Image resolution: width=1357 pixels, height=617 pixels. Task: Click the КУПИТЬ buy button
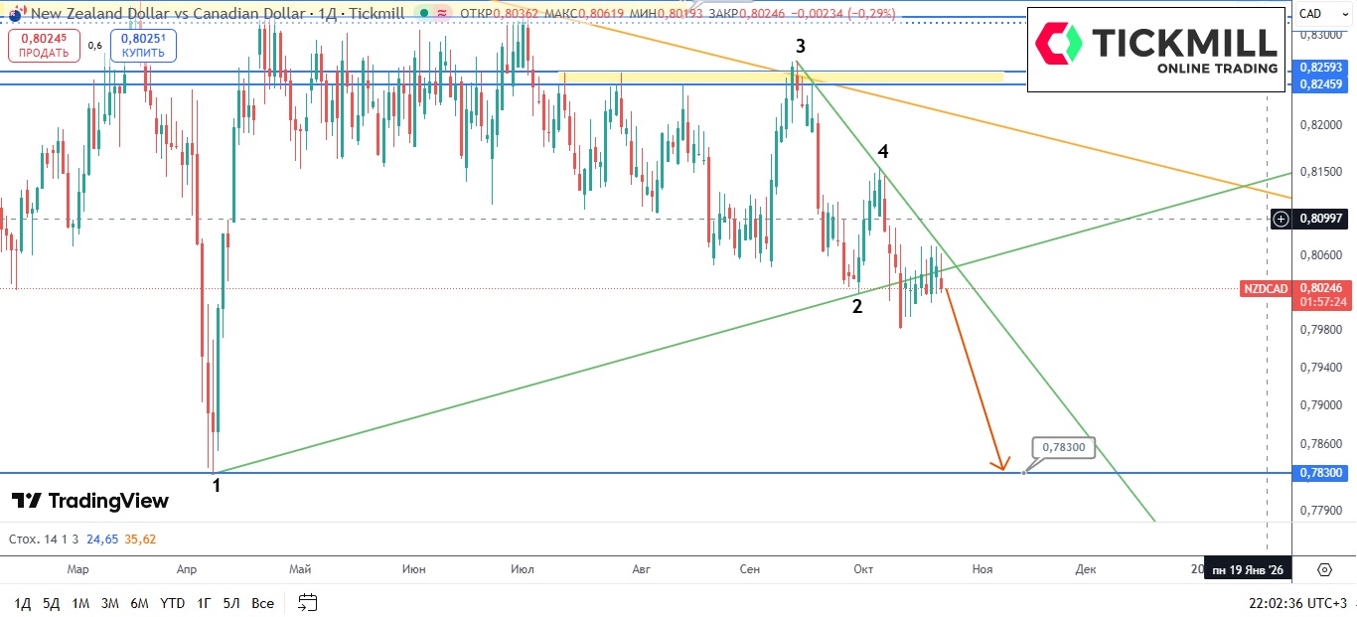pyautogui.click(x=143, y=46)
